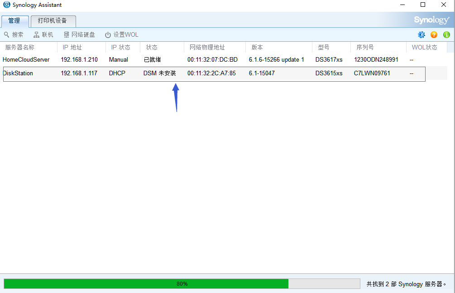Click model DS3617xs cell
Image resolution: width=455 pixels, height=293 pixels.
point(329,59)
